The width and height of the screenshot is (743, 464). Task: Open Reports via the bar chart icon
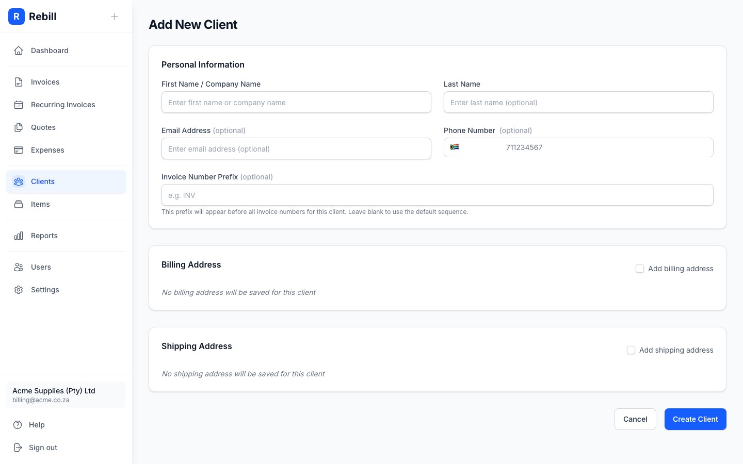pyautogui.click(x=19, y=236)
